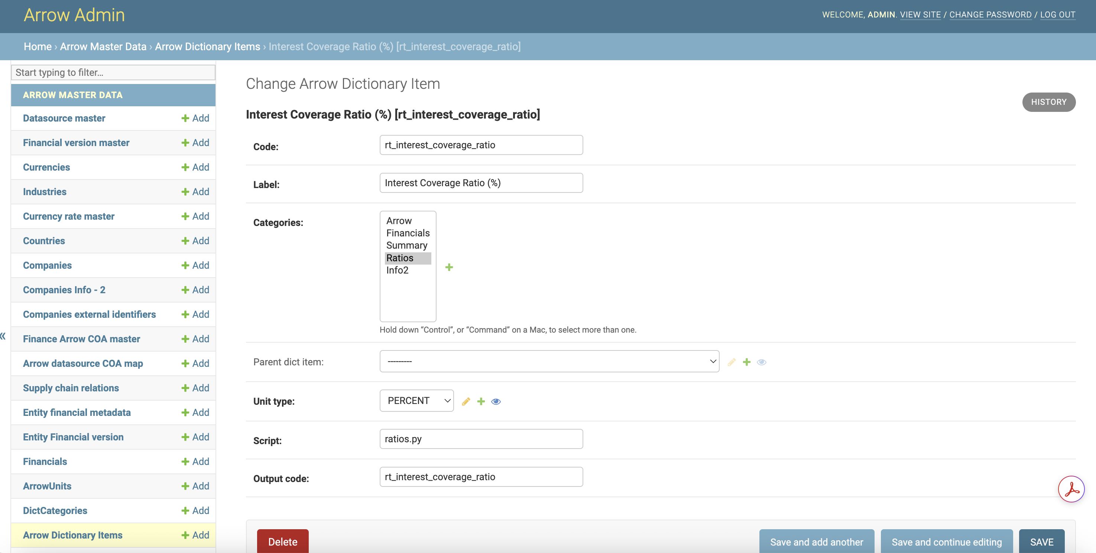This screenshot has width=1096, height=553.
Task: Open Industries in the sidebar
Action: pyautogui.click(x=45, y=192)
